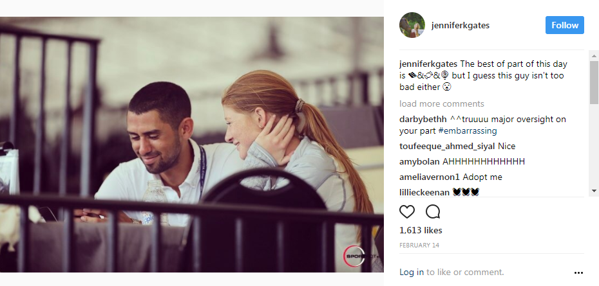
Task: Visit ameliavernon1 commenter profile
Action: 430,177
